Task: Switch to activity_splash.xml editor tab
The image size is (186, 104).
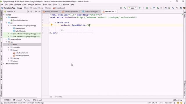Action: pos(71,12)
